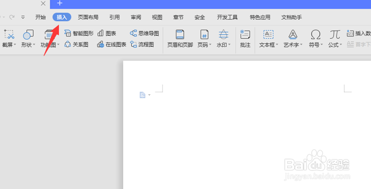Open 在线图表 online charts
The width and height of the screenshot is (371, 189).
pos(112,44)
